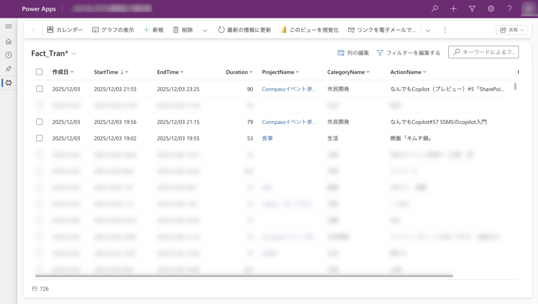Click the help question mark icon
This screenshot has width=538, height=304.
[510, 9]
